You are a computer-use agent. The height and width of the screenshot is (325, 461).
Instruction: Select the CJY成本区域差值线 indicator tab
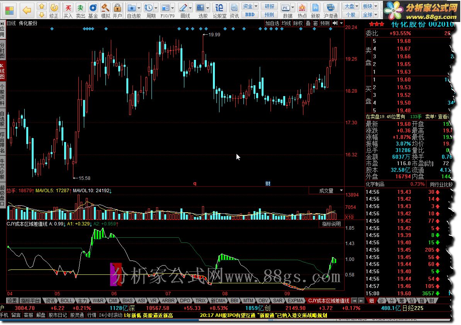(x=328, y=301)
